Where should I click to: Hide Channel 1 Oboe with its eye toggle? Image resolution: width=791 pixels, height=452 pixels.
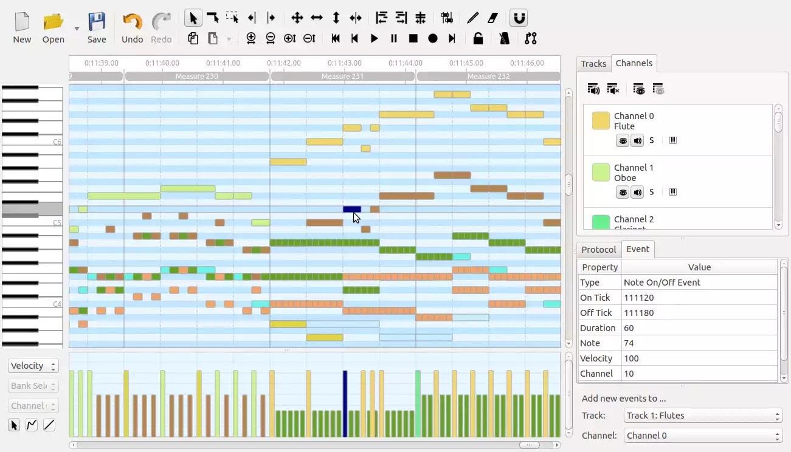click(x=623, y=192)
